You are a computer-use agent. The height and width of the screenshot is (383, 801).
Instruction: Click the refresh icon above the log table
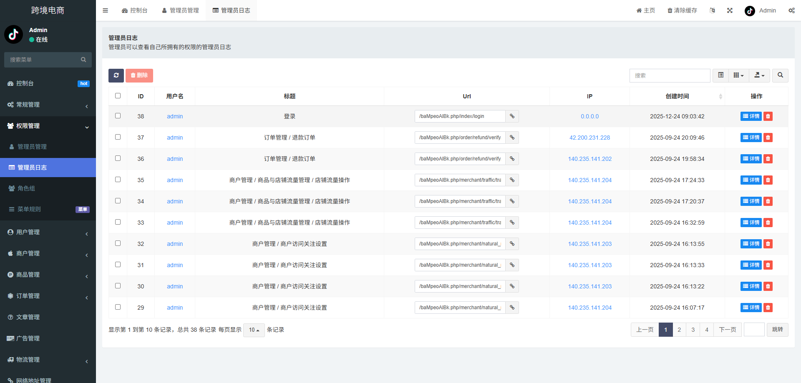(116, 75)
